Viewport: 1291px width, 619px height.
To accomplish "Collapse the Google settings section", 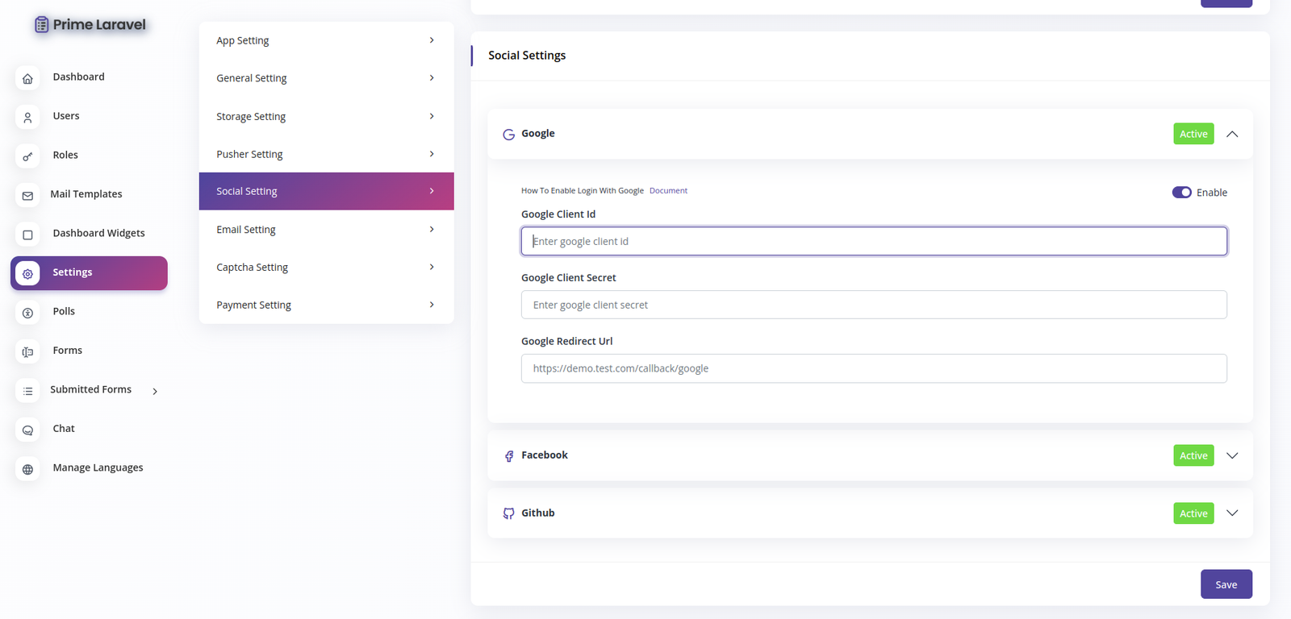I will coord(1232,134).
